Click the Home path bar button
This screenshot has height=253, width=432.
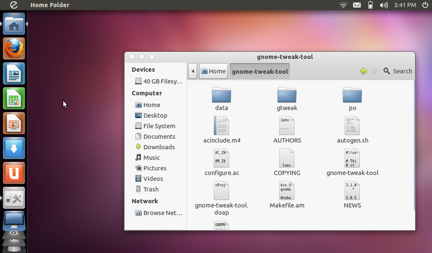tap(213, 71)
